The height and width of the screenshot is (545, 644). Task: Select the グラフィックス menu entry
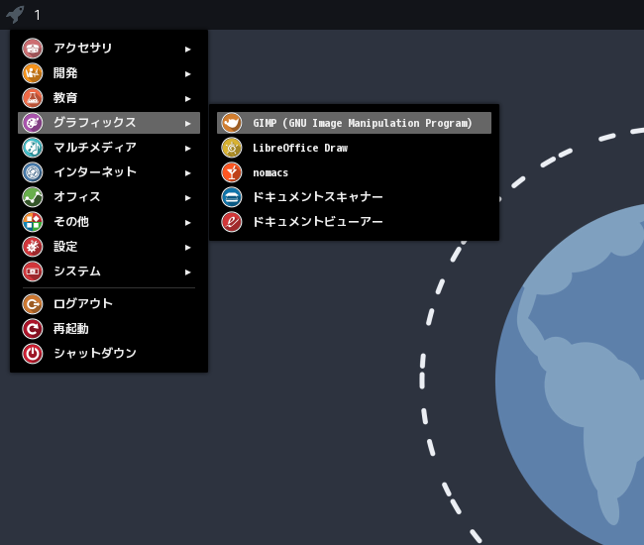coord(109,123)
